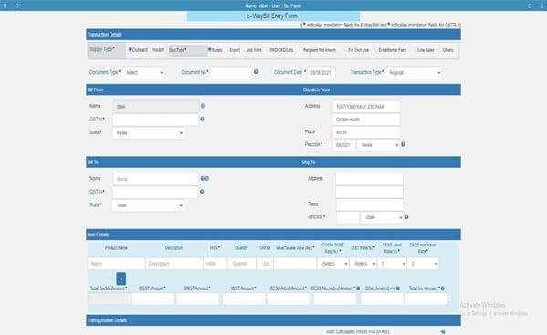Click info icon beside Bill From Name field
Viewport: 547px width, 335px height.
(203, 106)
